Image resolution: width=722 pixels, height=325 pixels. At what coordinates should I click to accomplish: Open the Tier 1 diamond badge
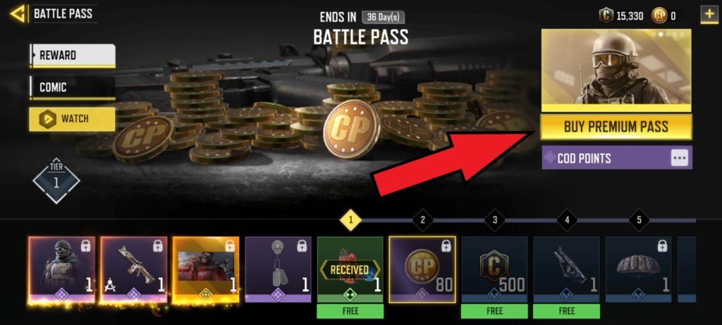coord(56,180)
